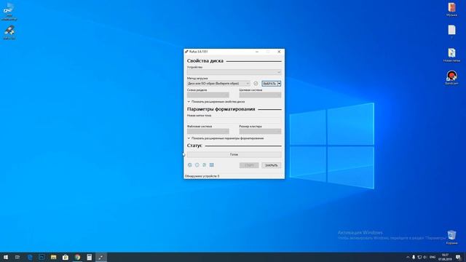
Task: Launch Microsoft Edge from taskbar
Action: click(30, 257)
